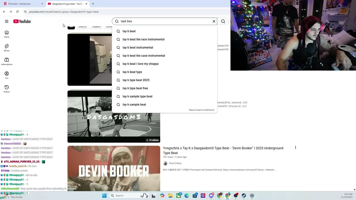Open the Devin Booker video thumbnail
The image size is (356, 200).
click(114, 169)
